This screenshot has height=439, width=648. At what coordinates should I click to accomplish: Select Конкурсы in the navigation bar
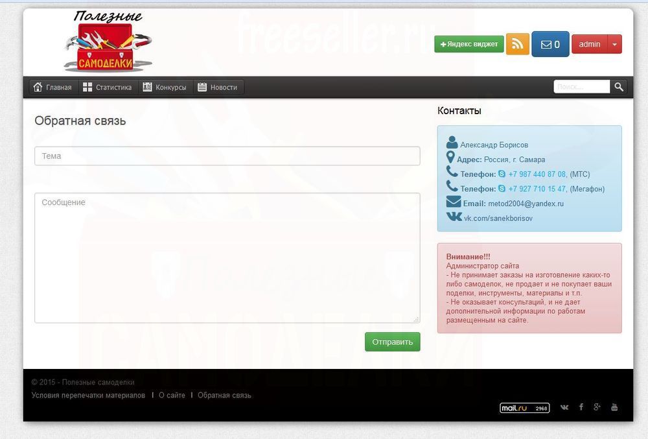tap(165, 87)
